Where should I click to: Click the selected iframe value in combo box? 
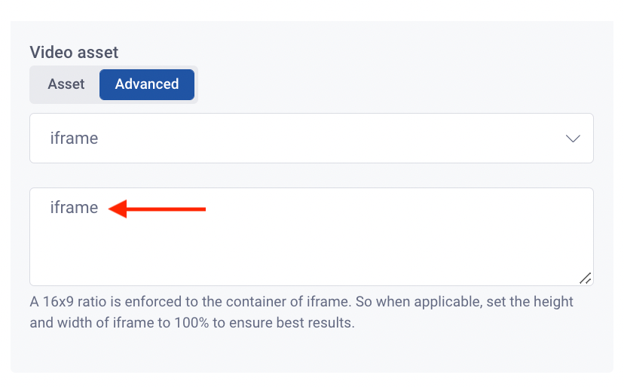[74, 138]
